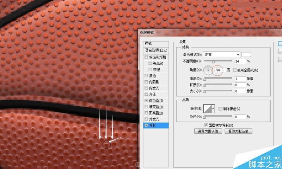Uncheck the 颜色叠加 style checkbox
The width and height of the screenshot is (282, 169).
point(146,100)
